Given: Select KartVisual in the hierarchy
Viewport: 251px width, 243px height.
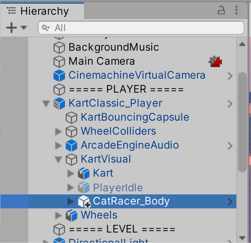Looking at the screenshot, I should pyautogui.click(x=106, y=159).
